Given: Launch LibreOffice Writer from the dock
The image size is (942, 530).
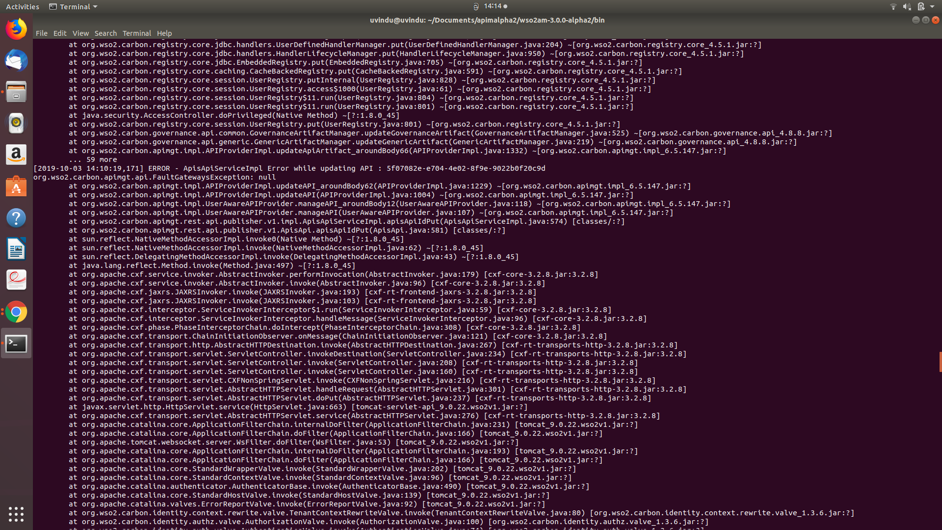Looking at the screenshot, I should (16, 249).
